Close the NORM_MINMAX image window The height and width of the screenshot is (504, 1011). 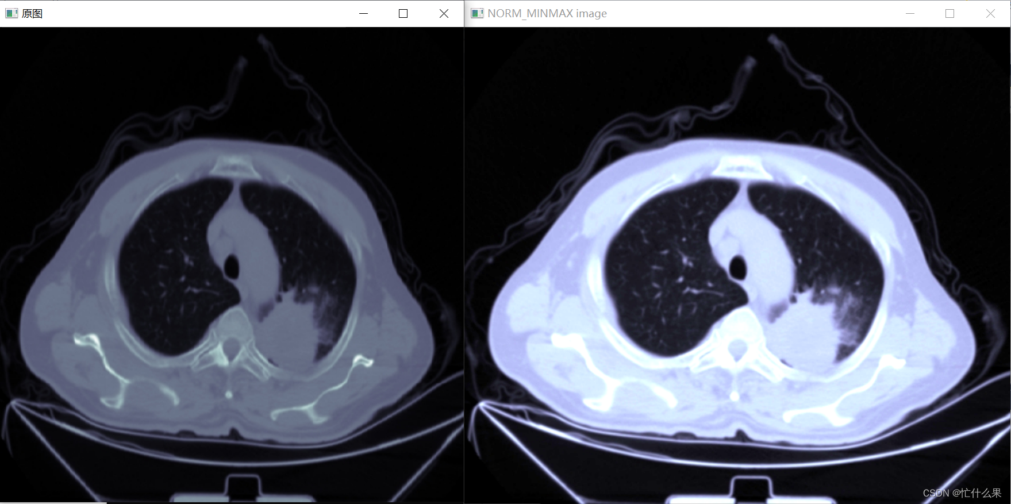[x=990, y=13]
